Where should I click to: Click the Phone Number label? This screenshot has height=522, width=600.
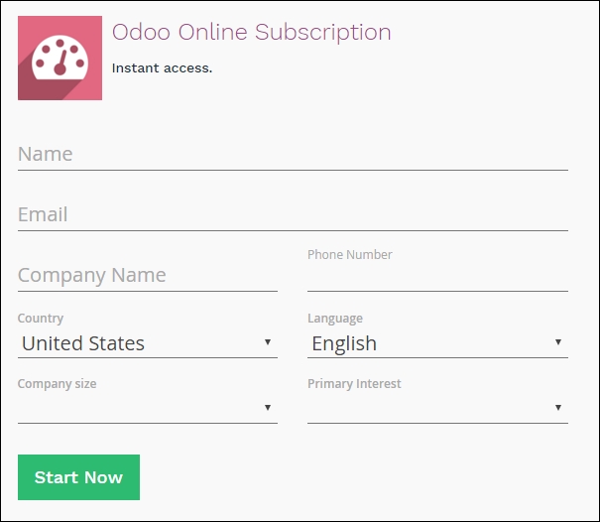350,255
